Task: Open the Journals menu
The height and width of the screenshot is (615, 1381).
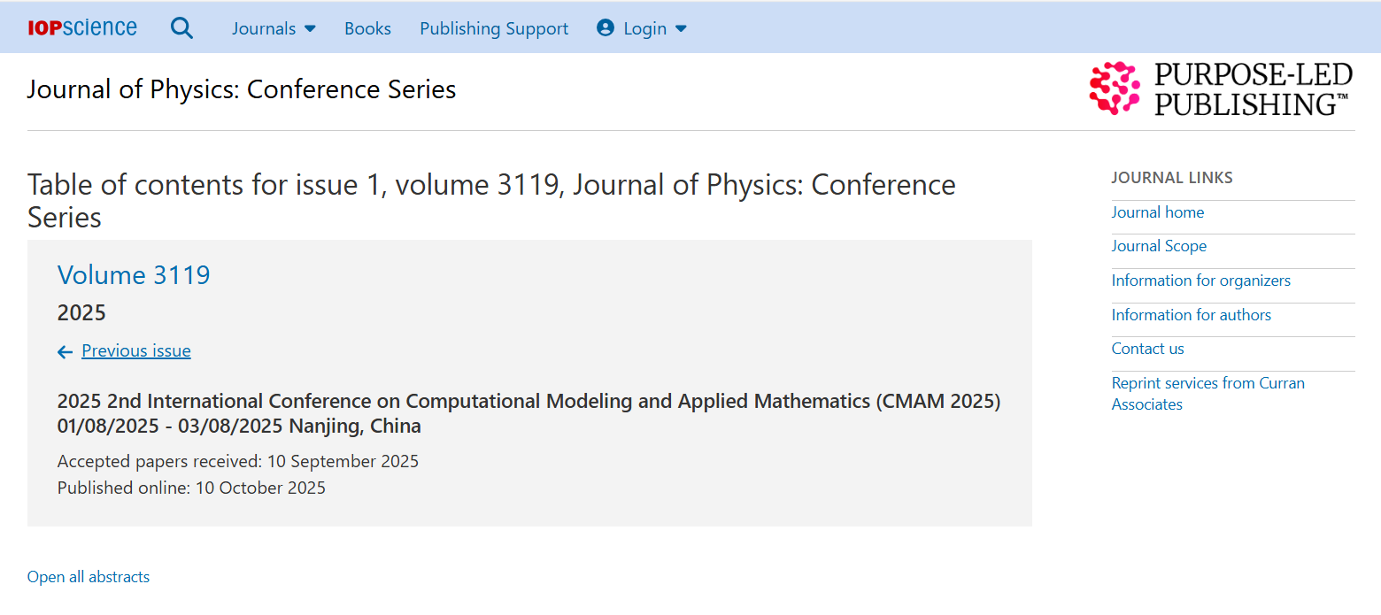Action: click(x=264, y=28)
